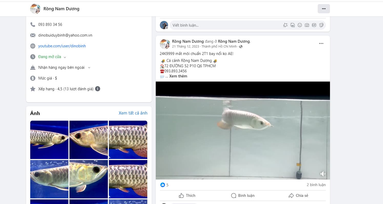Click the Xếp hạng 4,5 rating text
Image resolution: width=383 pixels, height=204 pixels.
tap(66, 89)
